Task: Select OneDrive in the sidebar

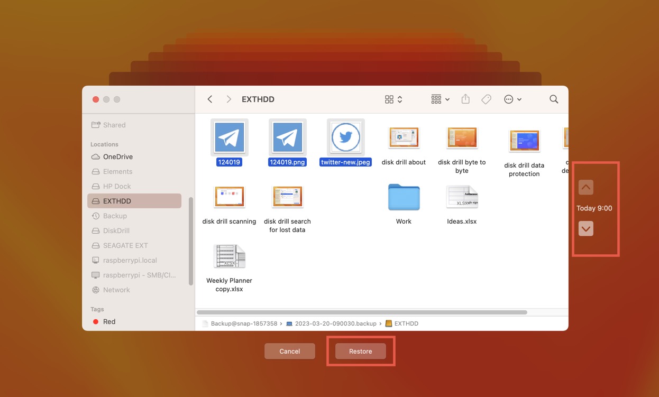Action: 117,157
